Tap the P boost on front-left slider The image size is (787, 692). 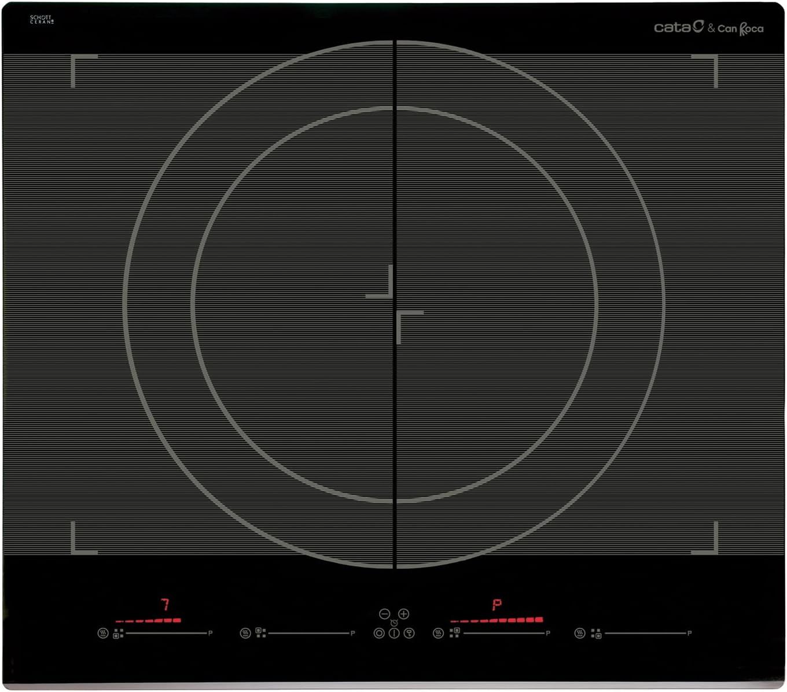210,634
